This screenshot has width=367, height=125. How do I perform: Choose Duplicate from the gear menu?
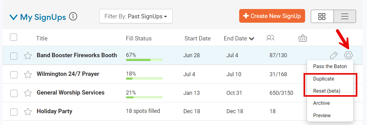click(x=323, y=79)
